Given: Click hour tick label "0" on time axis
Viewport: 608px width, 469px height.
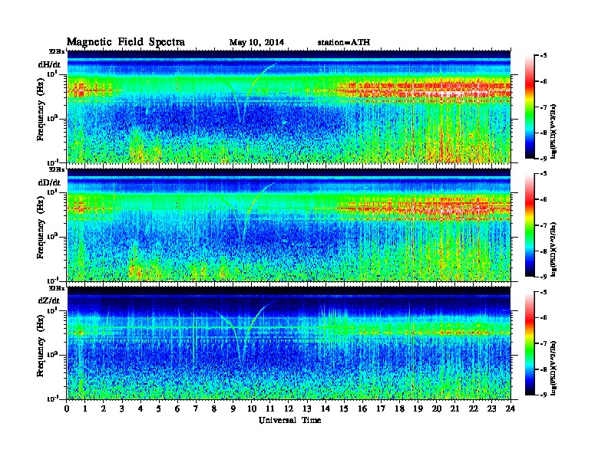Looking at the screenshot, I should coord(67,408).
